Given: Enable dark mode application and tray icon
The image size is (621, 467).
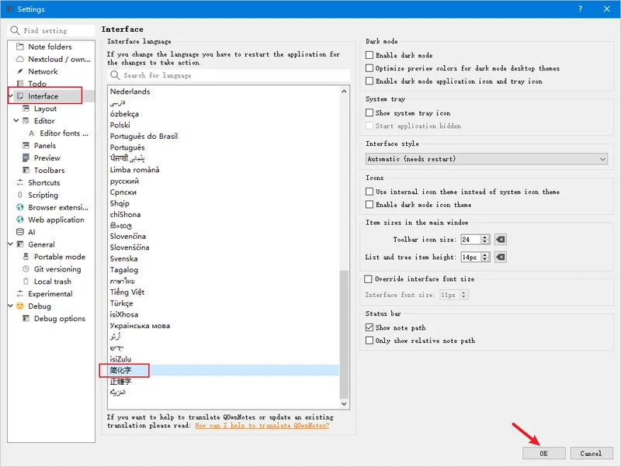Looking at the screenshot, I should (x=369, y=81).
